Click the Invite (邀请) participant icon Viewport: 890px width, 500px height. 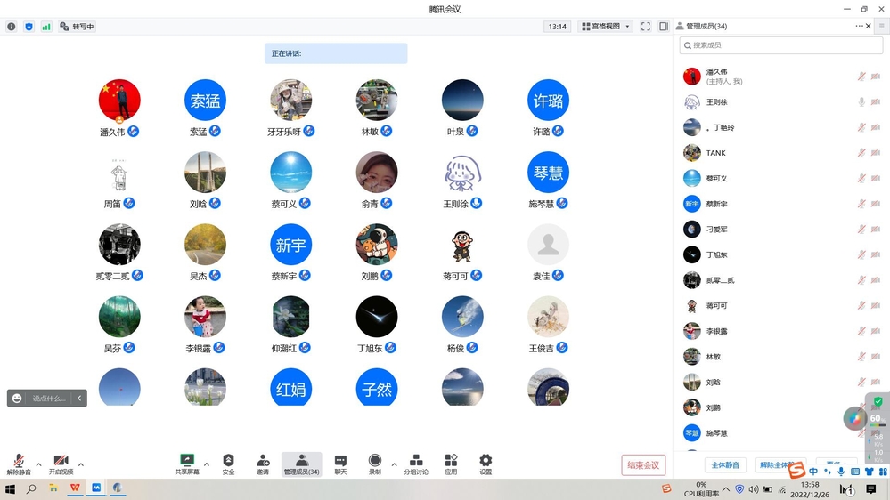coord(263,464)
